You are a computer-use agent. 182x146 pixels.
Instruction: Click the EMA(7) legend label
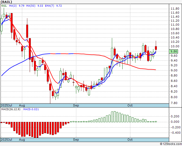tap(50, 6)
